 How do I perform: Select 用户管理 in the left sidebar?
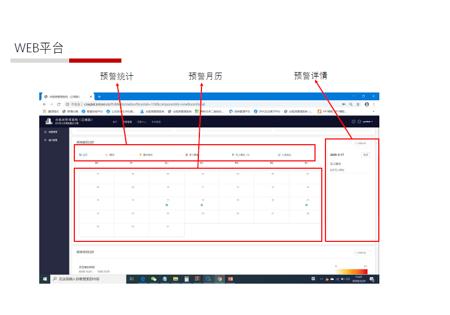(51, 140)
